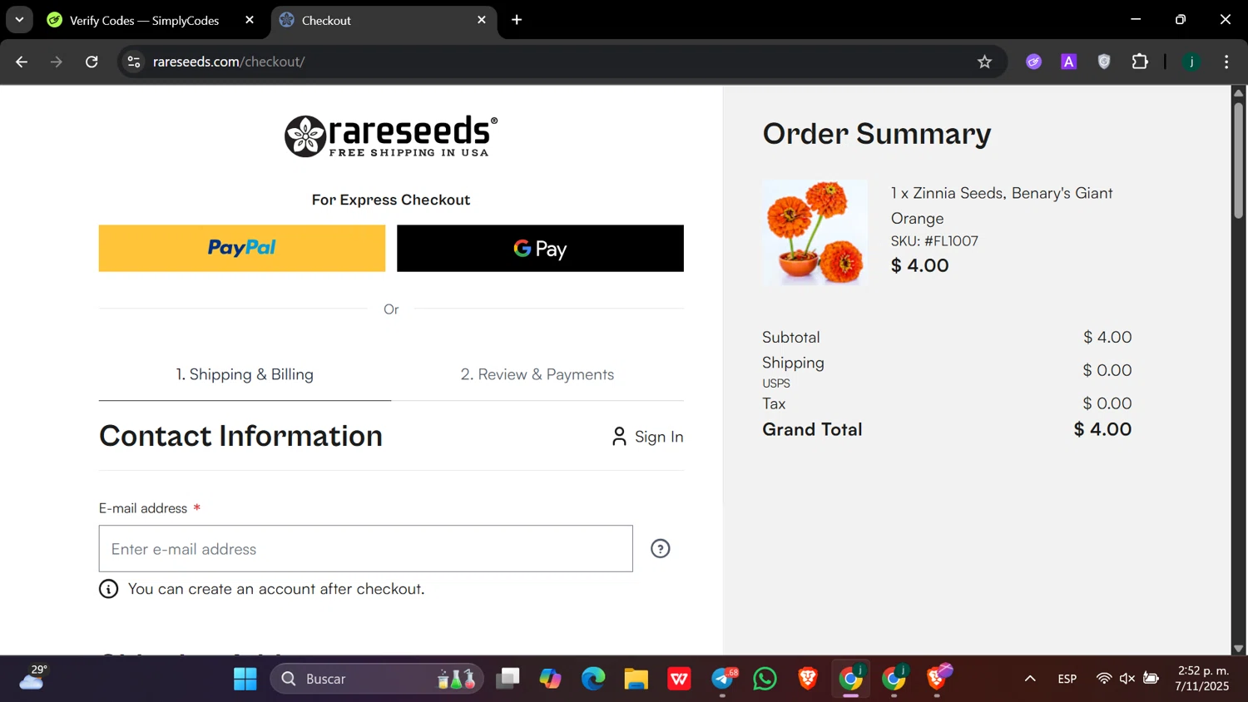The width and height of the screenshot is (1248, 702).
Task: Click the muted volume icon
Action: pos(1127,679)
